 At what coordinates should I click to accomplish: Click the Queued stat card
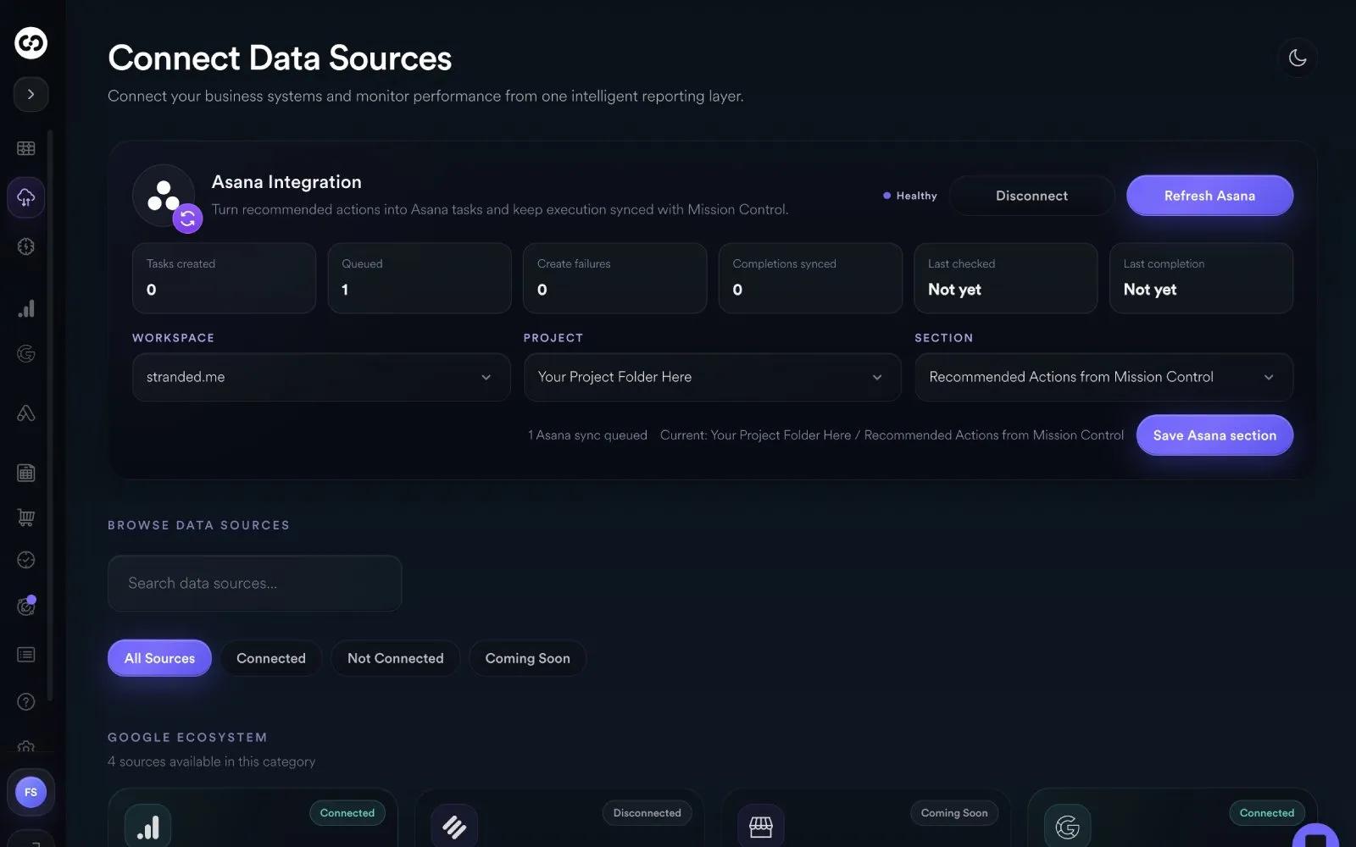420,278
